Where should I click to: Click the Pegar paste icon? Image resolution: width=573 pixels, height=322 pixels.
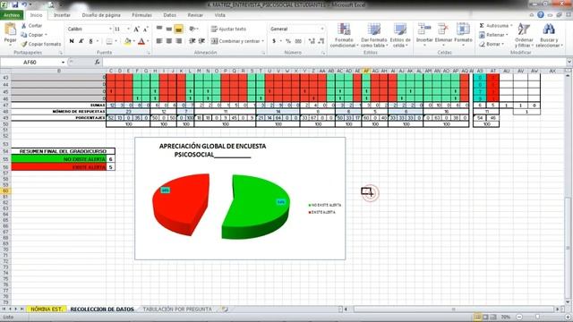coord(10,30)
